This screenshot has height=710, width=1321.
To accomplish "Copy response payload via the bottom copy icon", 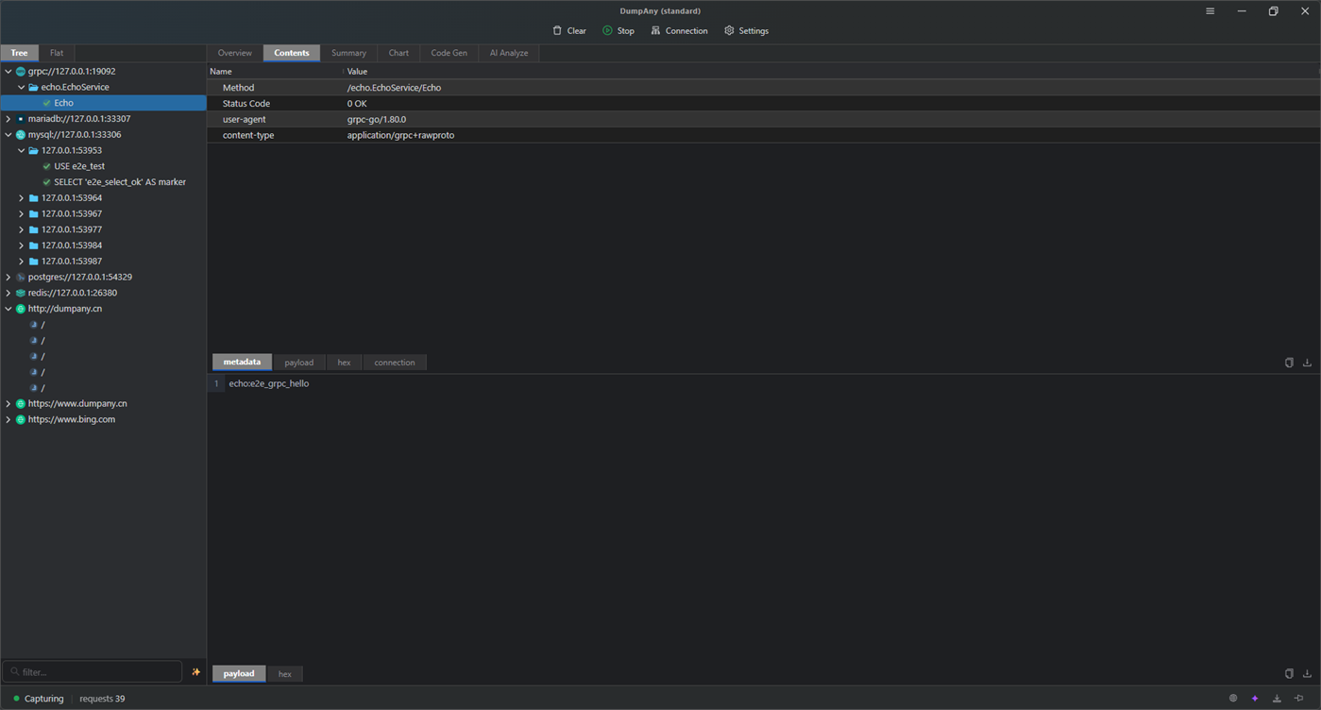I will pos(1289,673).
